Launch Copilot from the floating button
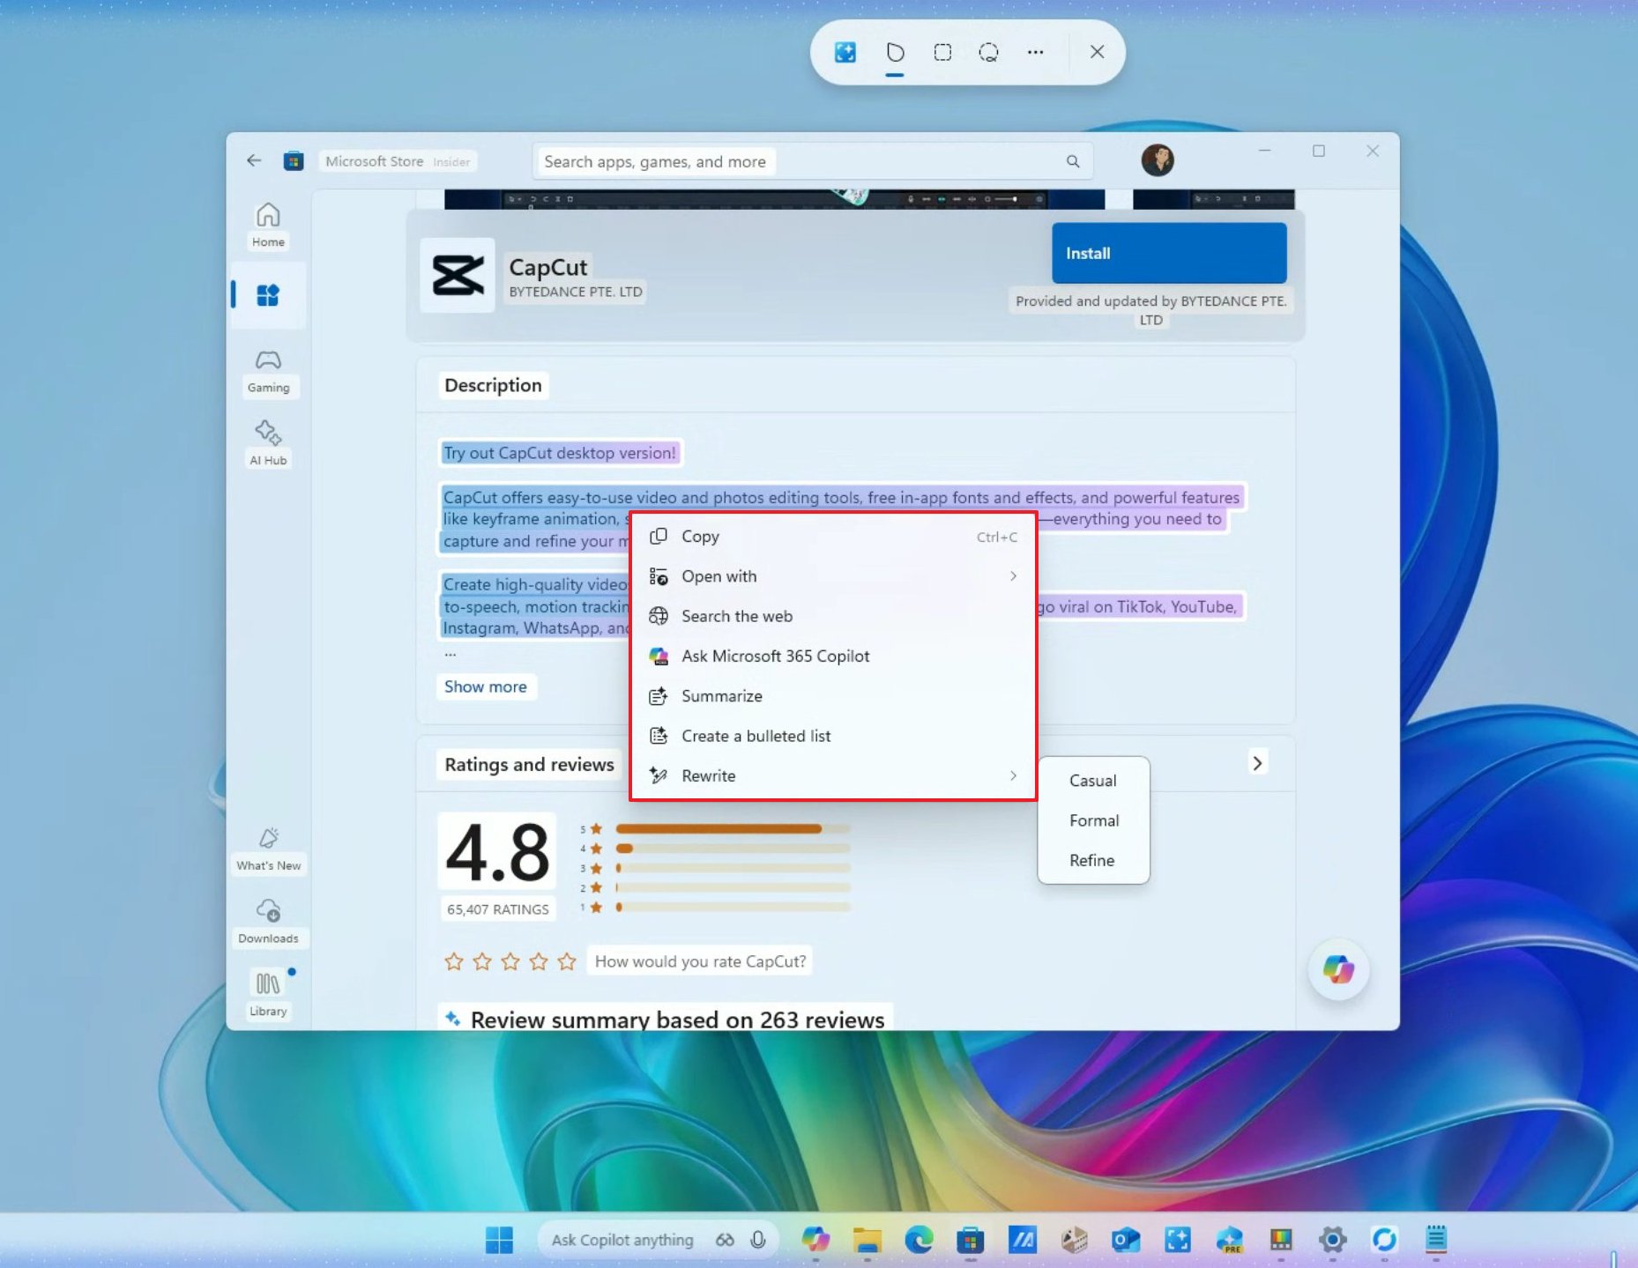Image resolution: width=1638 pixels, height=1268 pixels. tap(1338, 970)
